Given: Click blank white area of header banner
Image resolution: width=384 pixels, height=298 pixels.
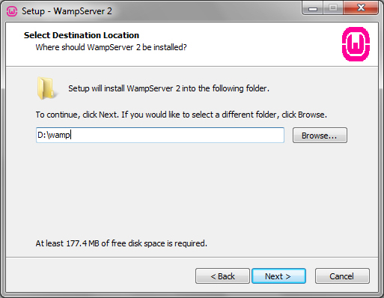Looking at the screenshot, I should [262, 43].
